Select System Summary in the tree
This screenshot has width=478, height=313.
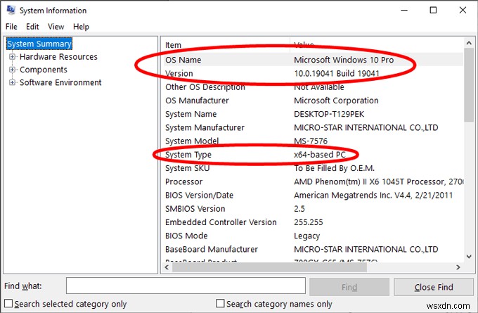pyautogui.click(x=39, y=44)
